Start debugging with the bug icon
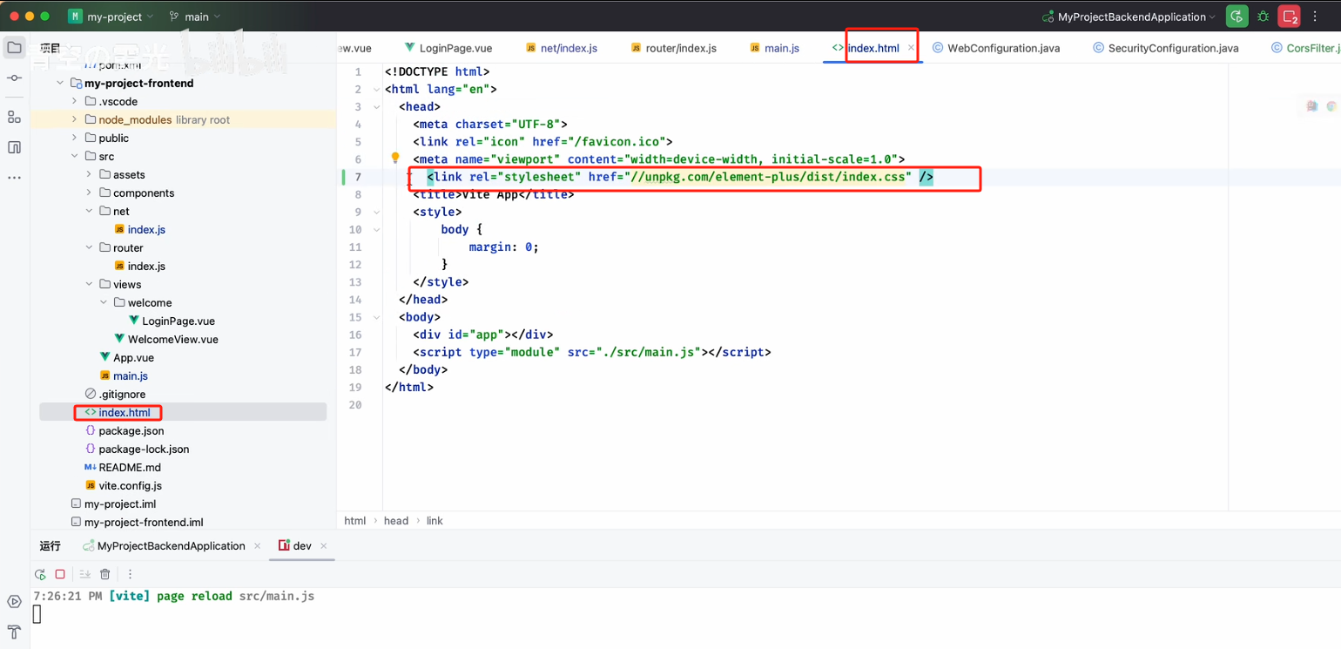Image resolution: width=1341 pixels, height=649 pixels. (1264, 17)
